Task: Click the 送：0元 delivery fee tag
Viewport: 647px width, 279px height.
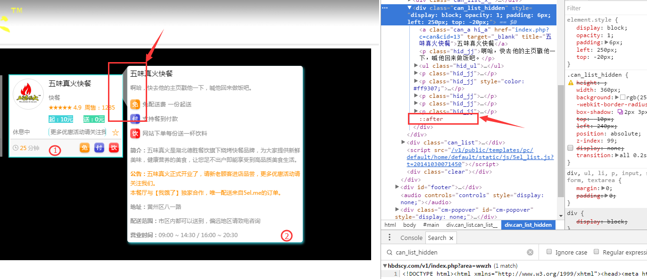Action: tap(94, 119)
